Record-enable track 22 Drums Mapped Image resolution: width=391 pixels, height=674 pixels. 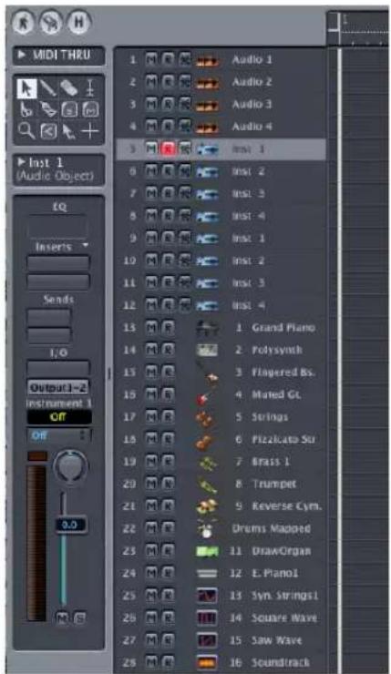tap(168, 528)
